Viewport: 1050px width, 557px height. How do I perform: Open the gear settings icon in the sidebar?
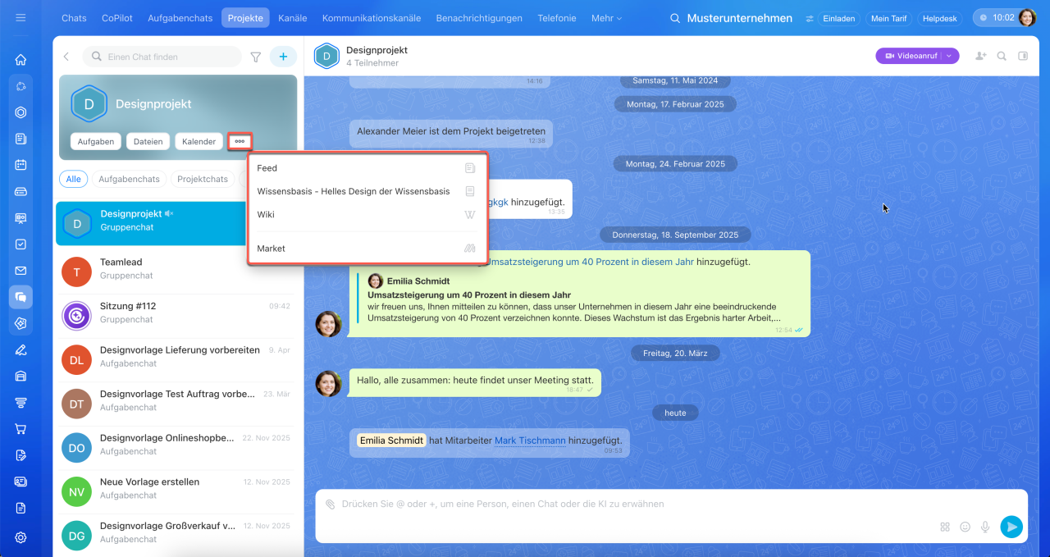tap(21, 537)
